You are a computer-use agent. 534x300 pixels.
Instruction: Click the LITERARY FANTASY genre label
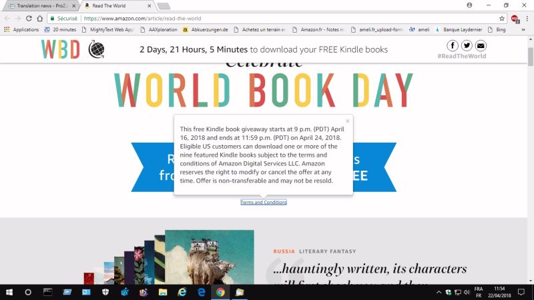pyautogui.click(x=328, y=251)
